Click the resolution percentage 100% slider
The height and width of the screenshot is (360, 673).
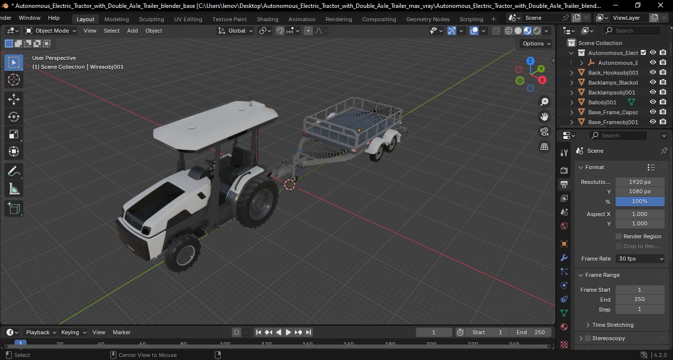click(x=640, y=201)
